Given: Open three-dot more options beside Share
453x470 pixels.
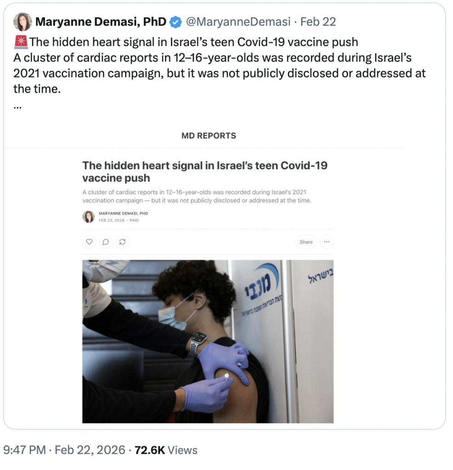Looking at the screenshot, I should [327, 242].
